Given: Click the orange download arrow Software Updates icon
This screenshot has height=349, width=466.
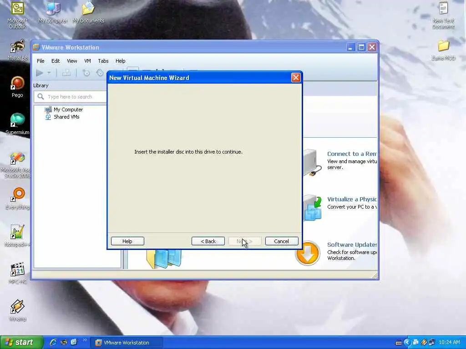Looking at the screenshot, I should click(308, 253).
